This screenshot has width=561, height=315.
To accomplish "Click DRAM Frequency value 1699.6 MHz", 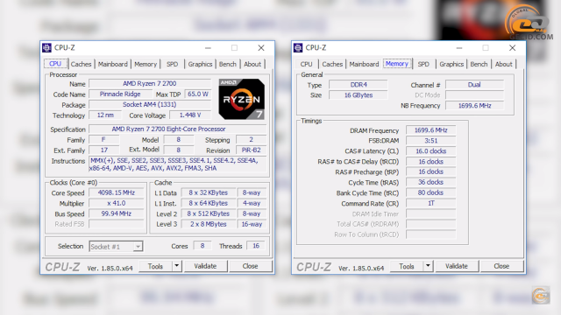I will tap(431, 130).
